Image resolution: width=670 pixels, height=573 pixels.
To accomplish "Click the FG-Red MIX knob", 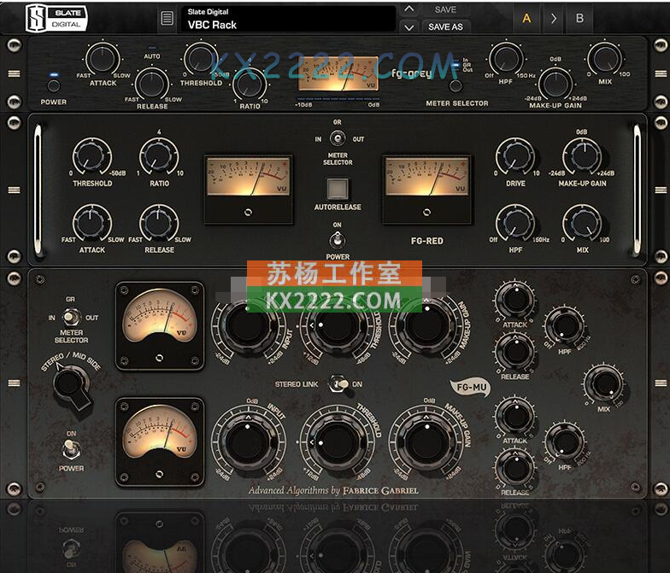I will (582, 223).
